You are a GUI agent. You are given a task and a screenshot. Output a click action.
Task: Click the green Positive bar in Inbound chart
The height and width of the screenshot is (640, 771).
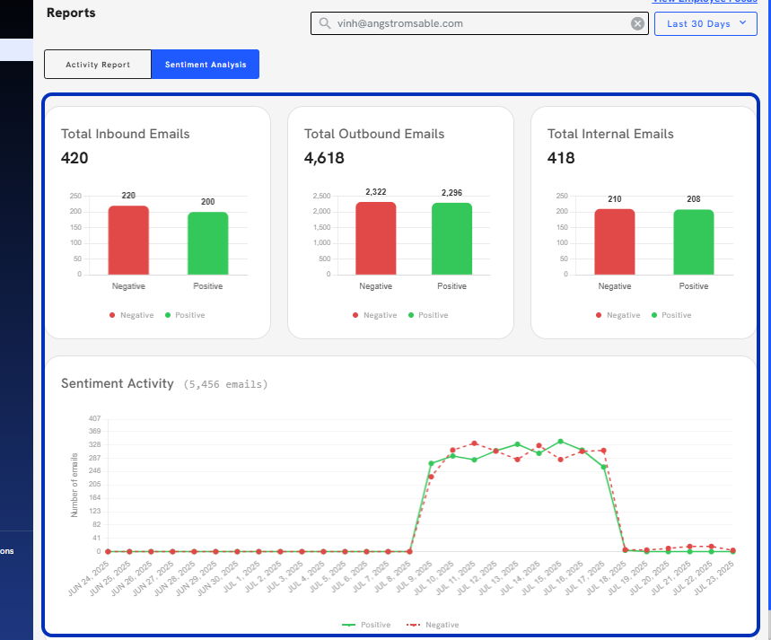point(208,243)
